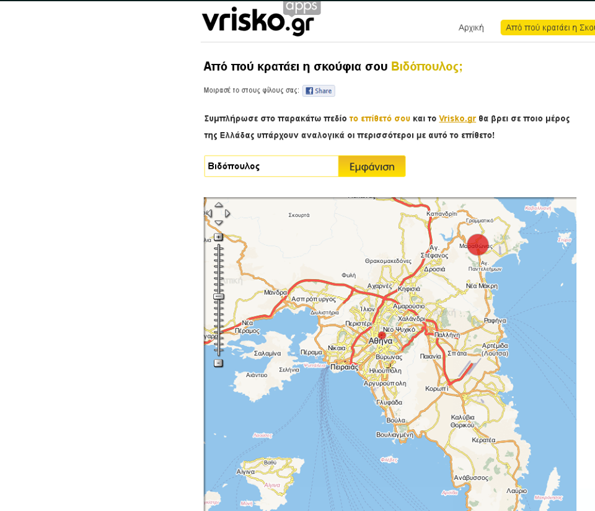This screenshot has width=595, height=511.
Task: Open the Αρχική menu item
Action: point(471,28)
